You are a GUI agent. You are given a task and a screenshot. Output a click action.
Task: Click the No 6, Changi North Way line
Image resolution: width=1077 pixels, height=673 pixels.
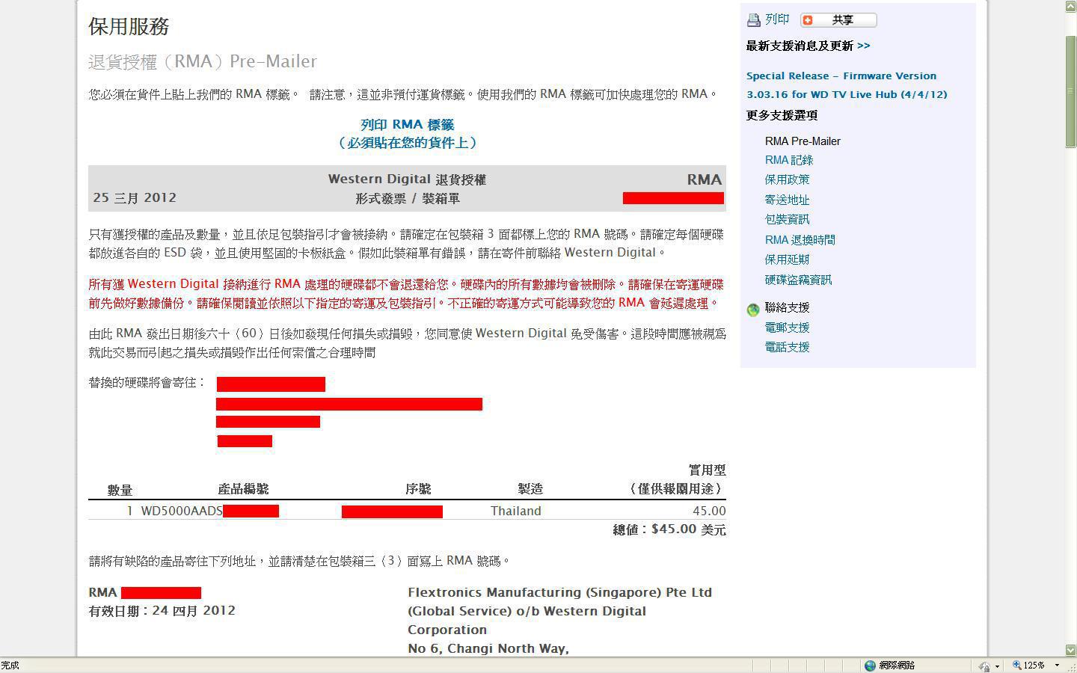tap(488, 648)
